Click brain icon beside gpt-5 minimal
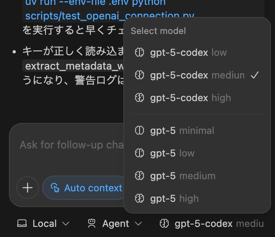Viewport: 275px width, 237px height. (140, 131)
